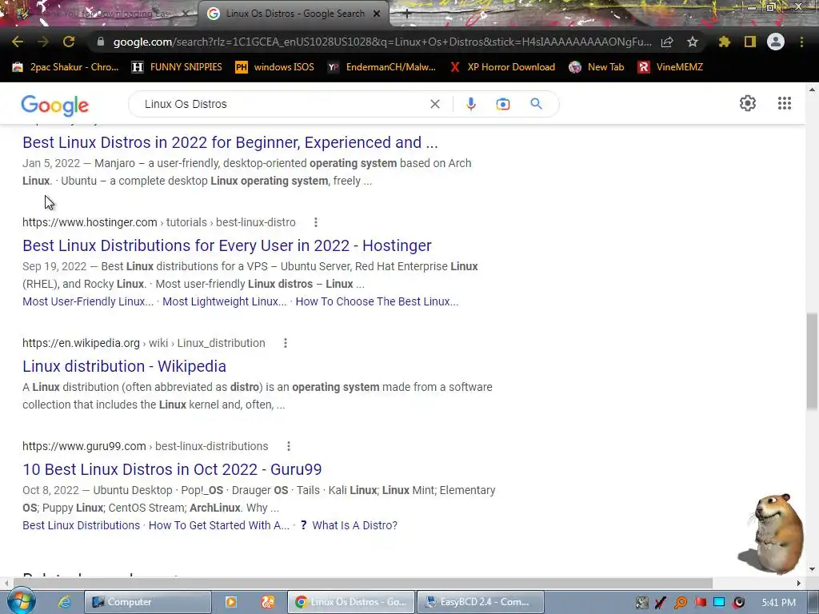Open the 2pac Shakur bookmark
The image size is (819, 614).
[66, 67]
